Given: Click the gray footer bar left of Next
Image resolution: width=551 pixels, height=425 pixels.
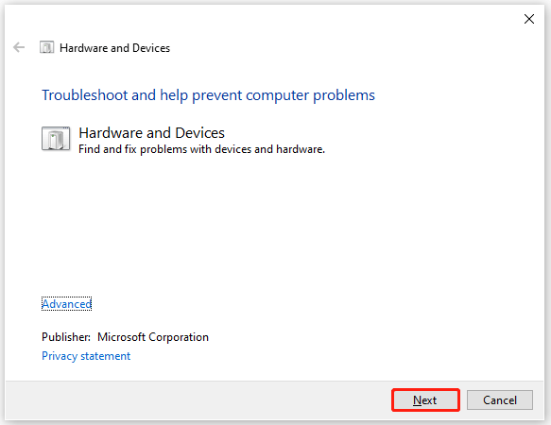Looking at the screenshot, I should click(197, 400).
